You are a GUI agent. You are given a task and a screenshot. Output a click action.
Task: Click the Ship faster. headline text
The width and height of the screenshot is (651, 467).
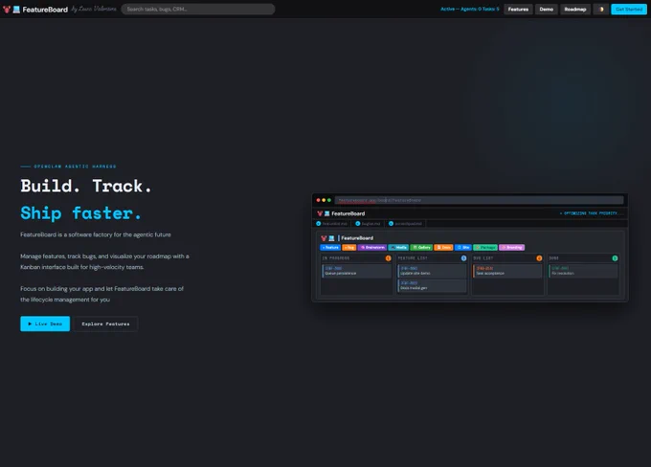click(x=81, y=213)
